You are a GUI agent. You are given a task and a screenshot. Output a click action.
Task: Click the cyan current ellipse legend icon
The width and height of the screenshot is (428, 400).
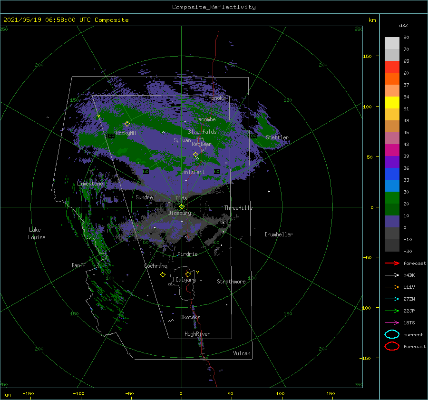click(x=392, y=334)
